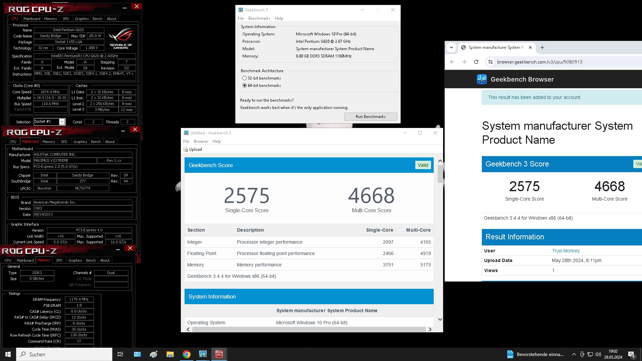Open CPU tab in Memory CPU-Z window
Screen dimensions: 642x361
8,260
